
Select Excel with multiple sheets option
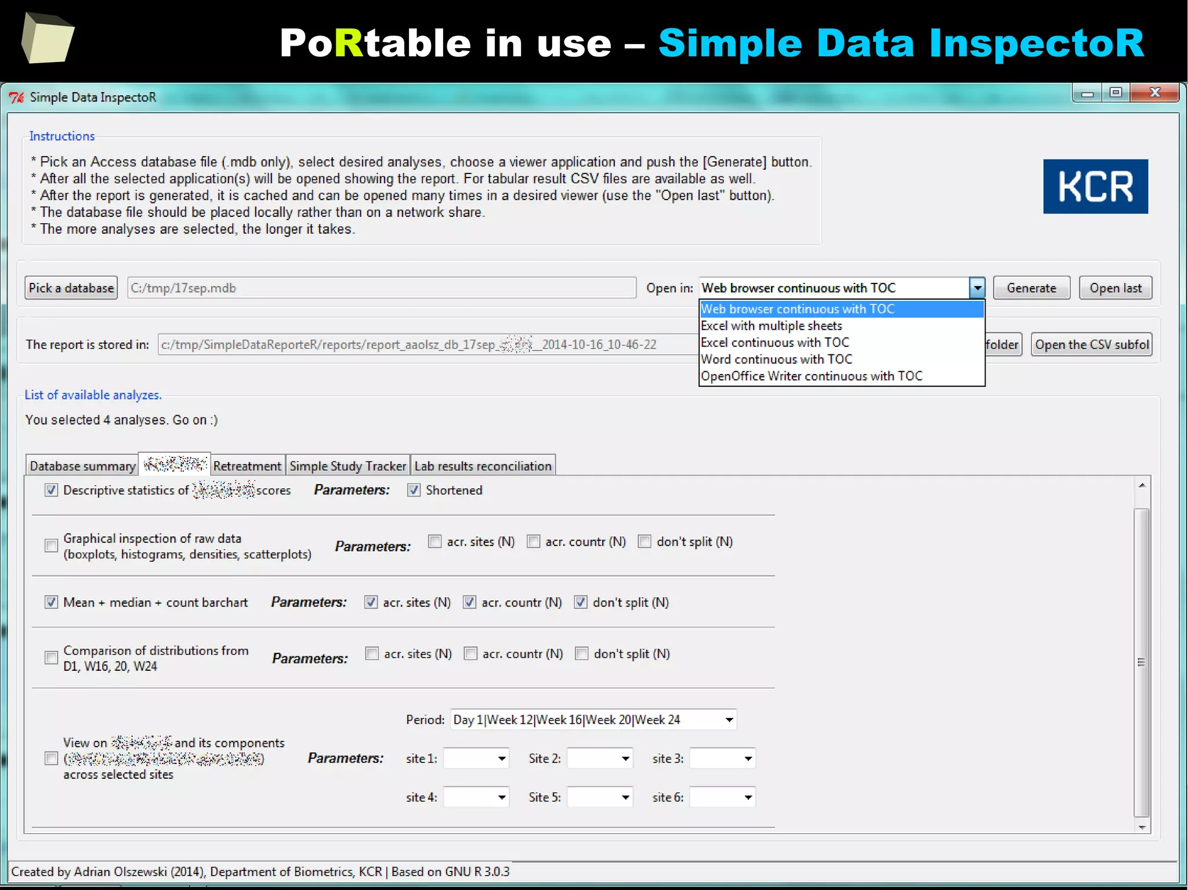(x=842, y=326)
